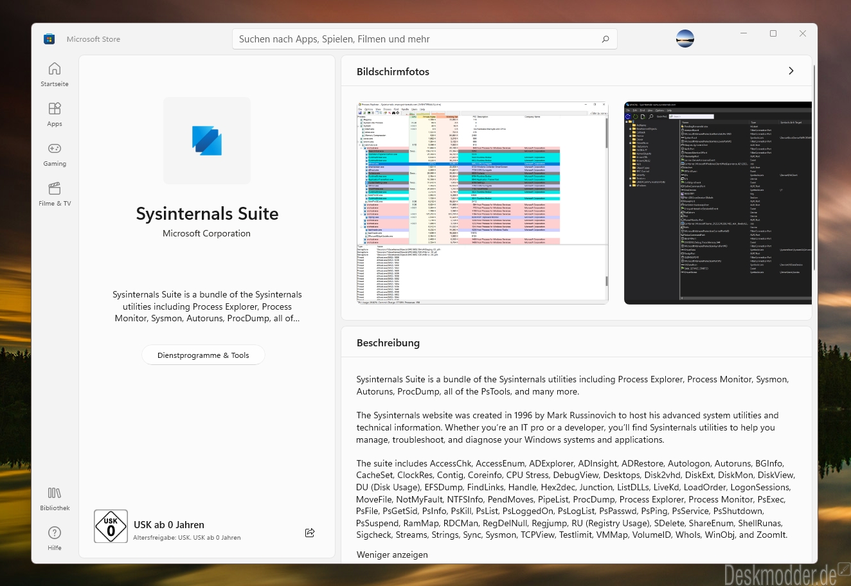Screen dimensions: 851x586
Task: Click the Sysinternals Suite app logo
Action: pos(207,141)
